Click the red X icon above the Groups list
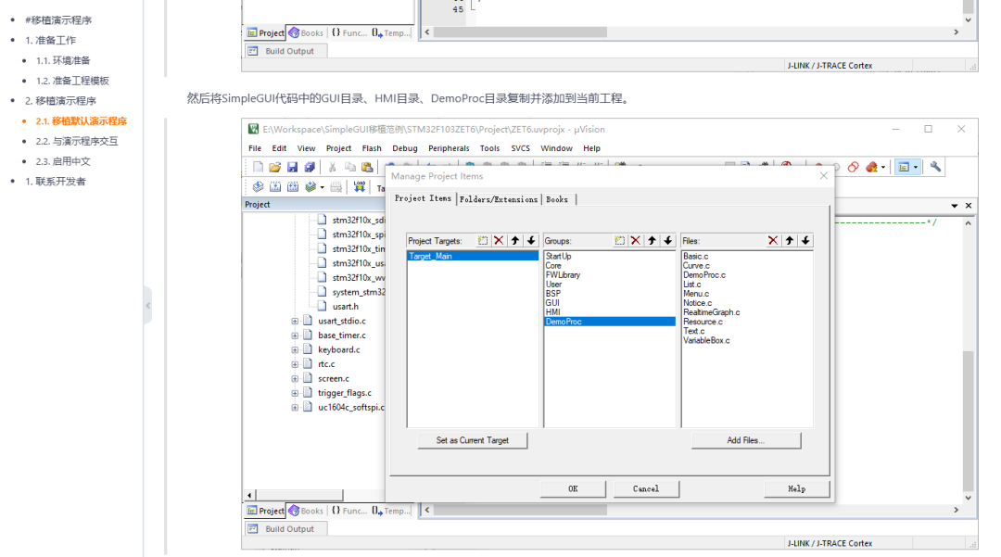 pyautogui.click(x=634, y=240)
